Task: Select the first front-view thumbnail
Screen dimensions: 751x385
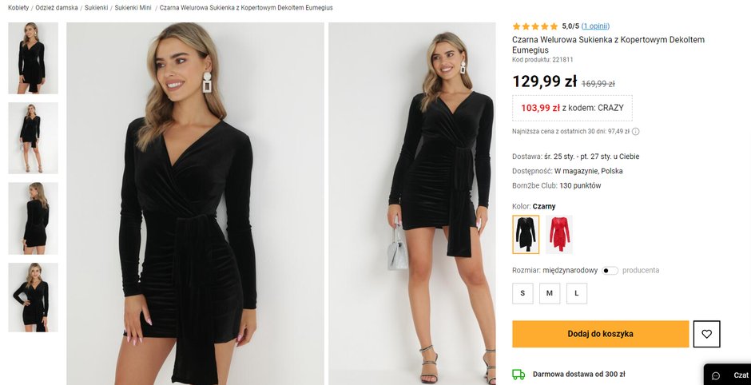Action: [33, 58]
